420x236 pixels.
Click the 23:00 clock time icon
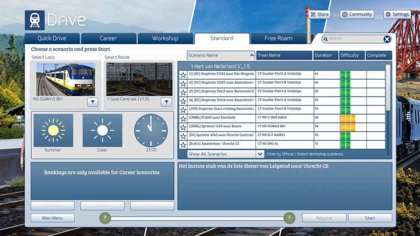[x=151, y=130]
